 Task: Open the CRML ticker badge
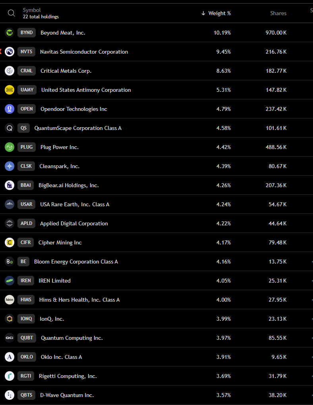(x=27, y=71)
